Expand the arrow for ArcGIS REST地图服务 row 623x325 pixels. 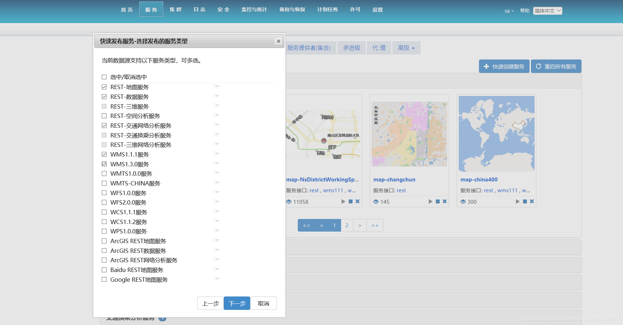(217, 240)
